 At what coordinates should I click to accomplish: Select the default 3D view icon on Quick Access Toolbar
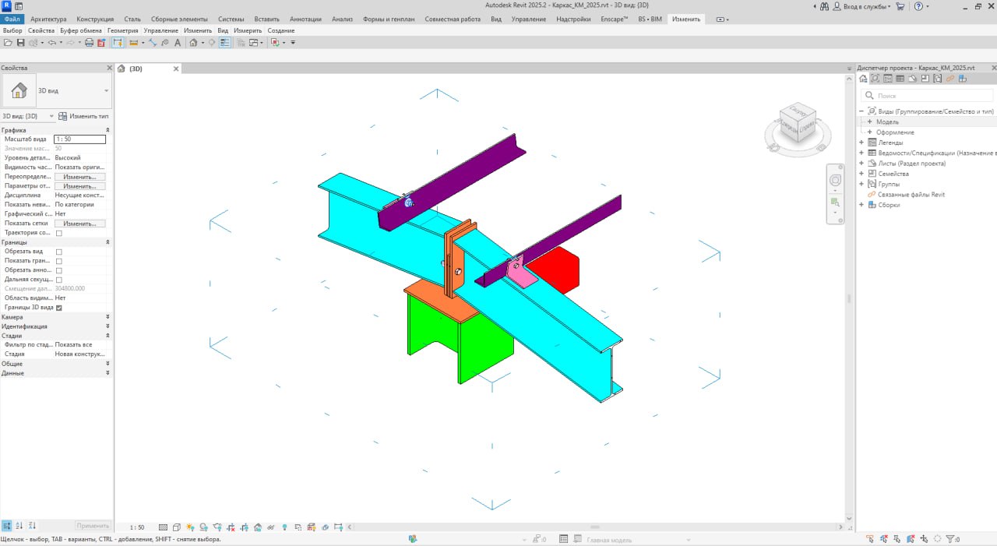pyautogui.click(x=193, y=43)
